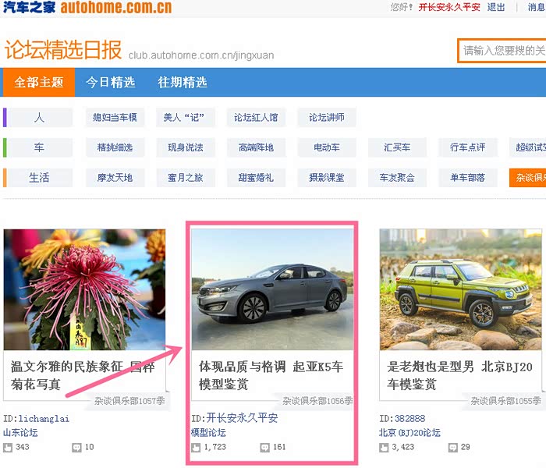Click the comment bubble icon beside 161

click(x=265, y=448)
